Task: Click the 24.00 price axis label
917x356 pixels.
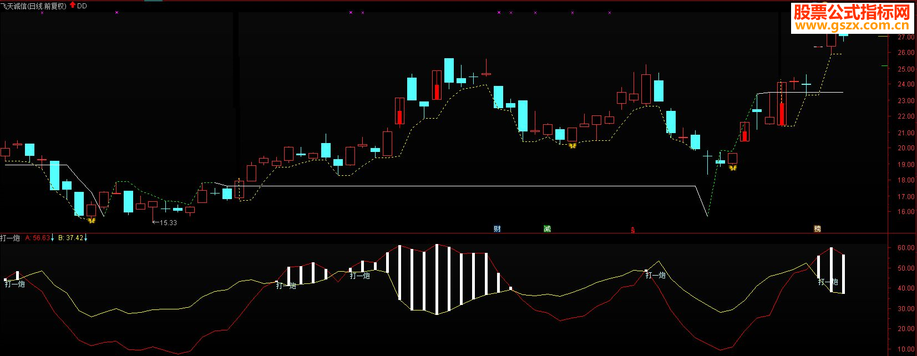Action: (x=906, y=84)
